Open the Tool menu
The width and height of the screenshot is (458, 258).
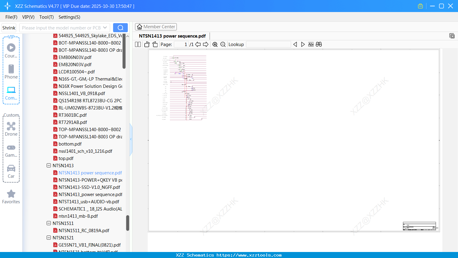(x=47, y=17)
